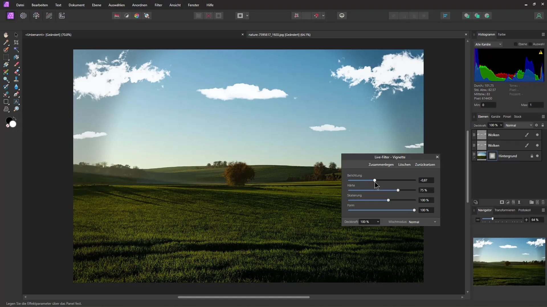Viewport: 547px width, 307px height.
Task: Click the Text tool icon
Action: (x=16, y=101)
